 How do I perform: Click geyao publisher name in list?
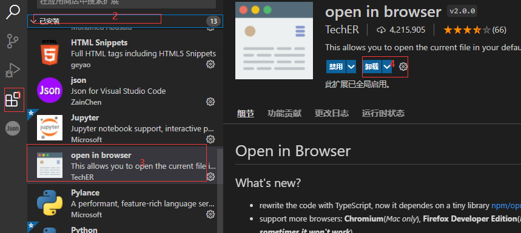click(81, 65)
